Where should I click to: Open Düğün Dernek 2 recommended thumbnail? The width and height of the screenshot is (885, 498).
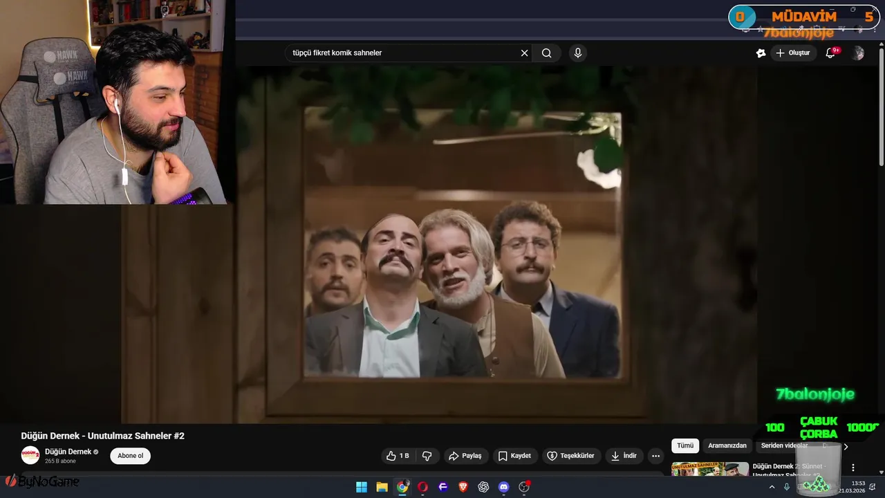pyautogui.click(x=710, y=469)
